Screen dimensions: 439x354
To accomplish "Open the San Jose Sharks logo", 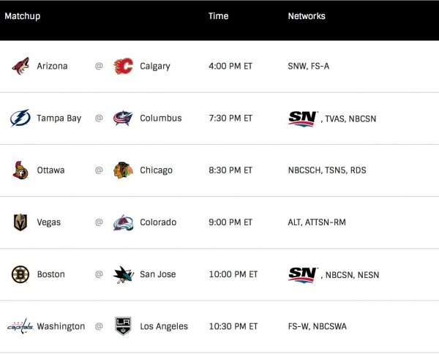I will pyautogui.click(x=124, y=274).
